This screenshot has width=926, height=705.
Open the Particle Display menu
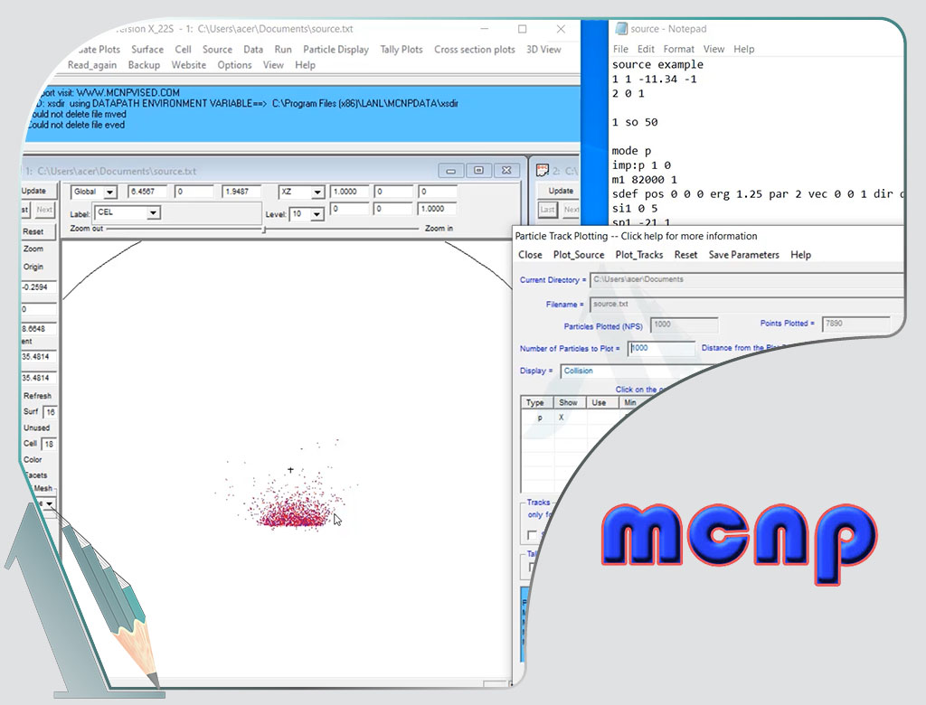335,50
